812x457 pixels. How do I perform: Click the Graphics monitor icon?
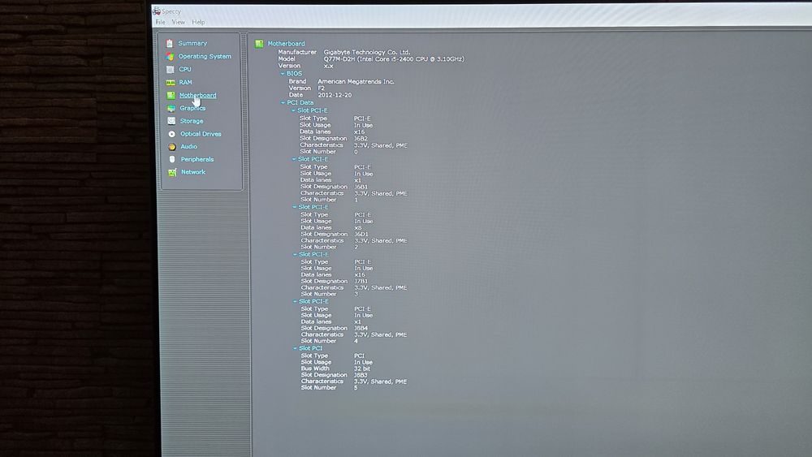[x=171, y=108]
